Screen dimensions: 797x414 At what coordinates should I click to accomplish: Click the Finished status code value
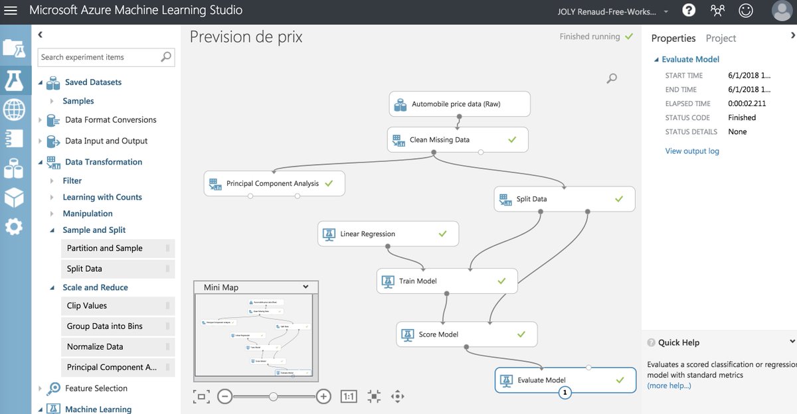(x=742, y=117)
